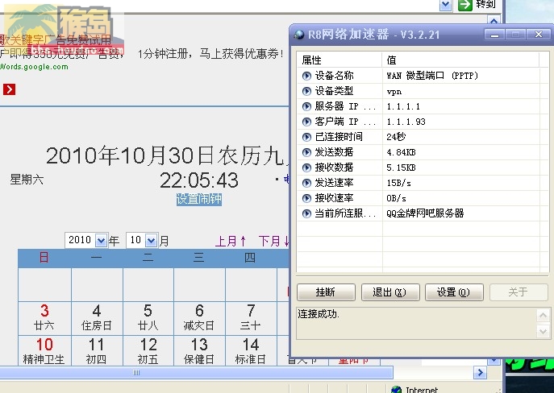Click calendar date 7 三十
The image size is (554, 393).
tap(251, 318)
